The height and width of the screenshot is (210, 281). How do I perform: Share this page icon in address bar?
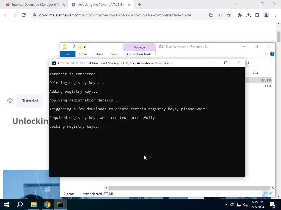click(220, 15)
